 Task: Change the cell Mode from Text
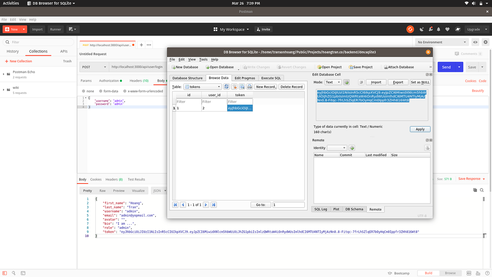coord(333,82)
